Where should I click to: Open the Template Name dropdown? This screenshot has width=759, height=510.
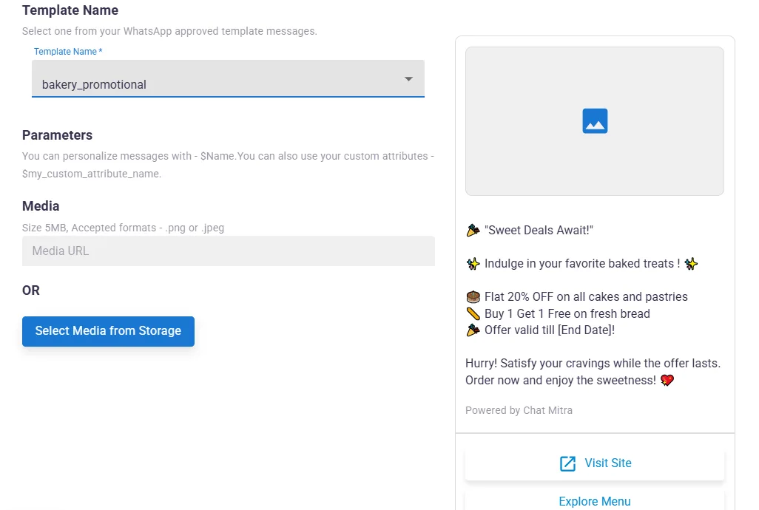point(228,78)
